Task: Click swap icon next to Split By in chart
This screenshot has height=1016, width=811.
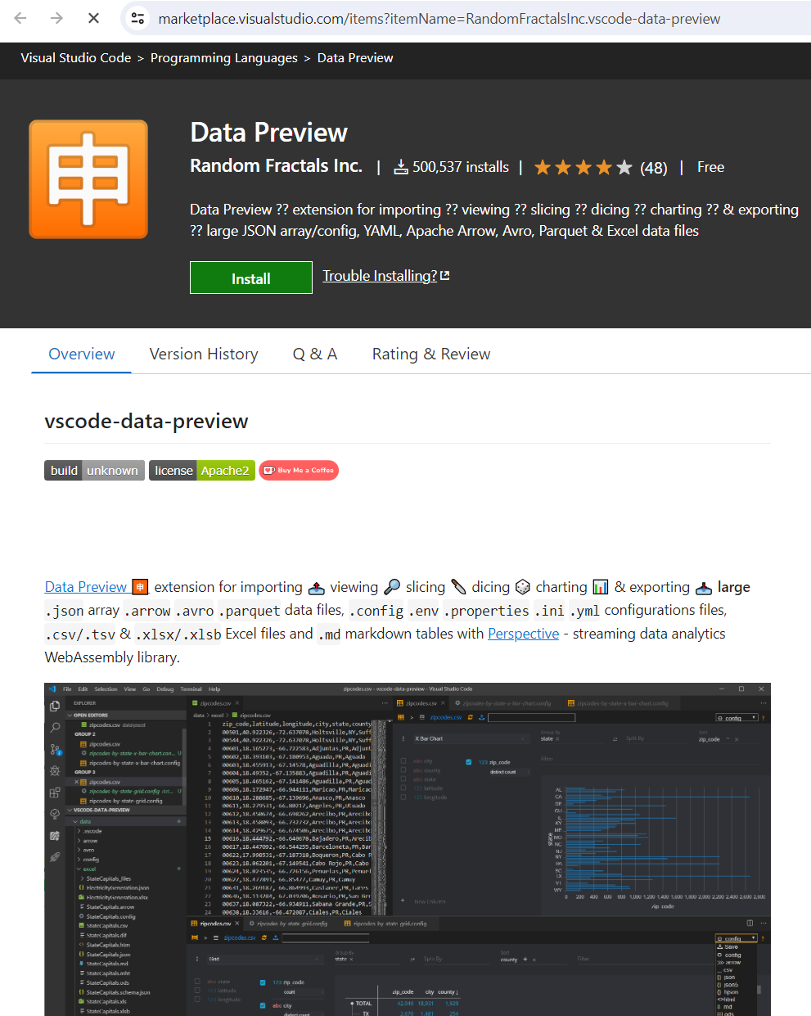Action: pos(615,738)
